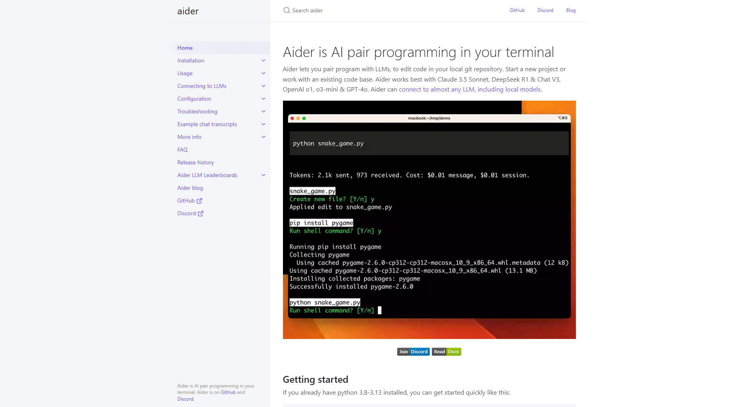
Task: Open Connecting to LLMs in the sidebar
Action: point(202,86)
